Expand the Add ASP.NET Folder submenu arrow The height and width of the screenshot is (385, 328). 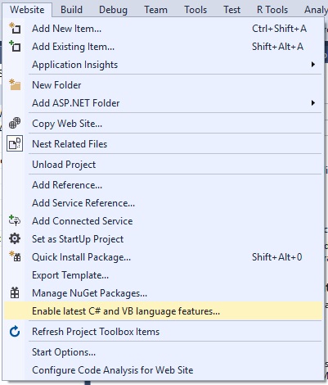(313, 103)
